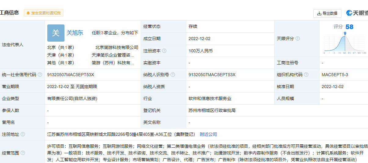Click the score value 58
The height and width of the screenshot is (163, 368).
(x=349, y=27)
